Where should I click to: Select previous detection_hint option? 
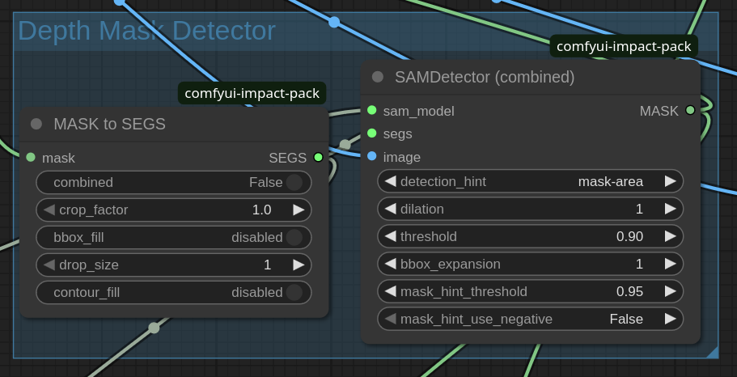click(x=390, y=181)
